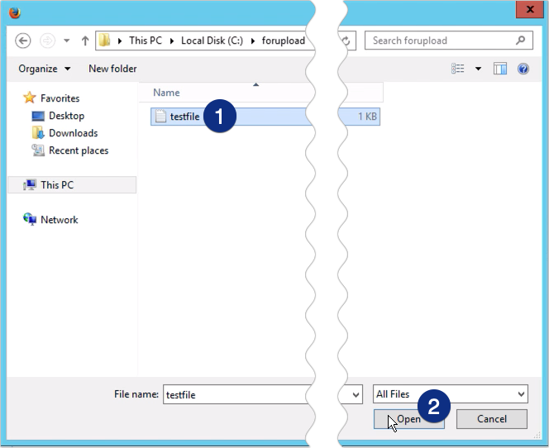Click the Change your view icon

click(x=459, y=69)
